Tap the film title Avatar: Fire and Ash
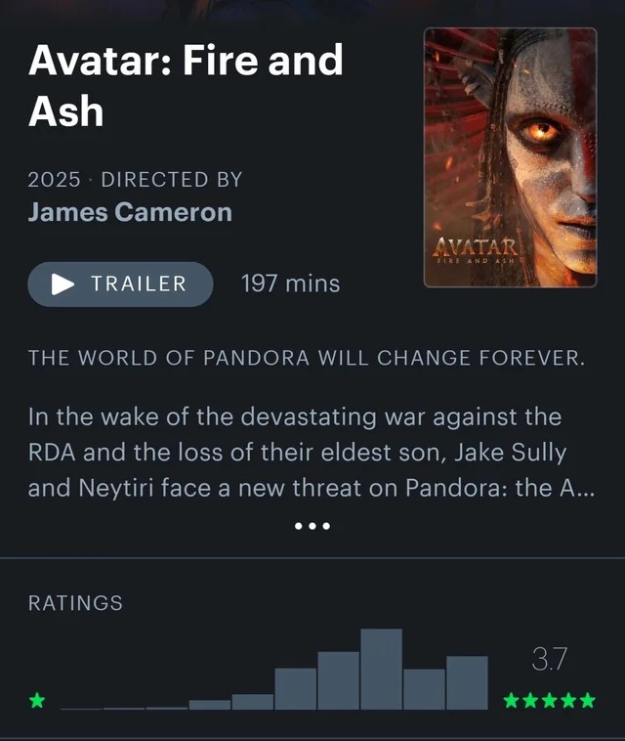The width and height of the screenshot is (625, 741). click(x=186, y=85)
